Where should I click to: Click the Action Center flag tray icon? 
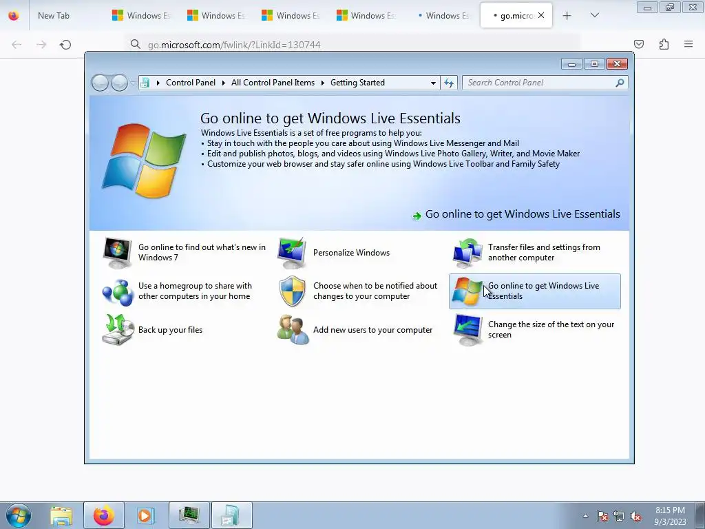tap(602, 516)
